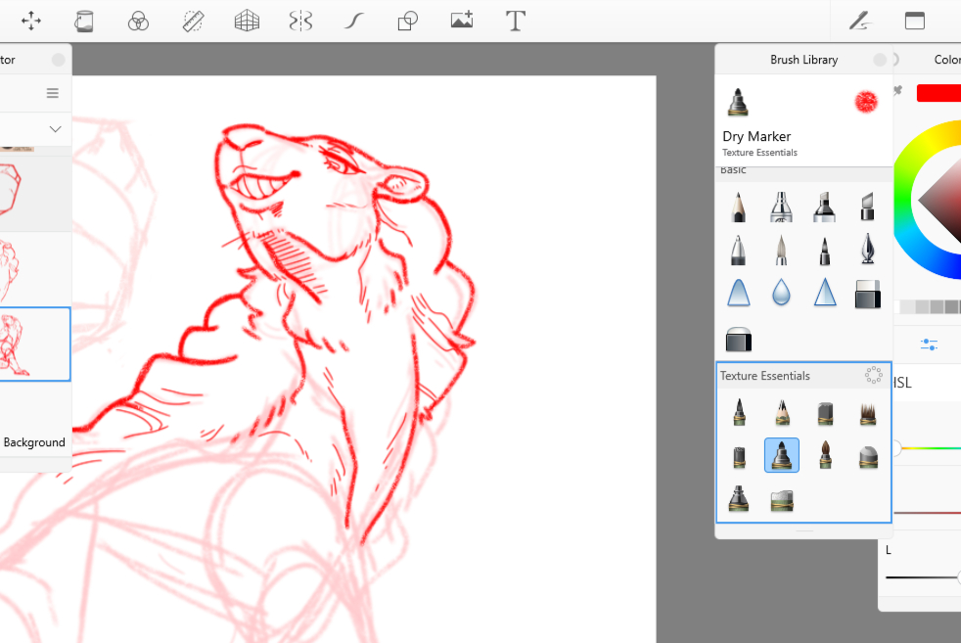Select the Text tool
This screenshot has height=643, width=961.
[516, 21]
